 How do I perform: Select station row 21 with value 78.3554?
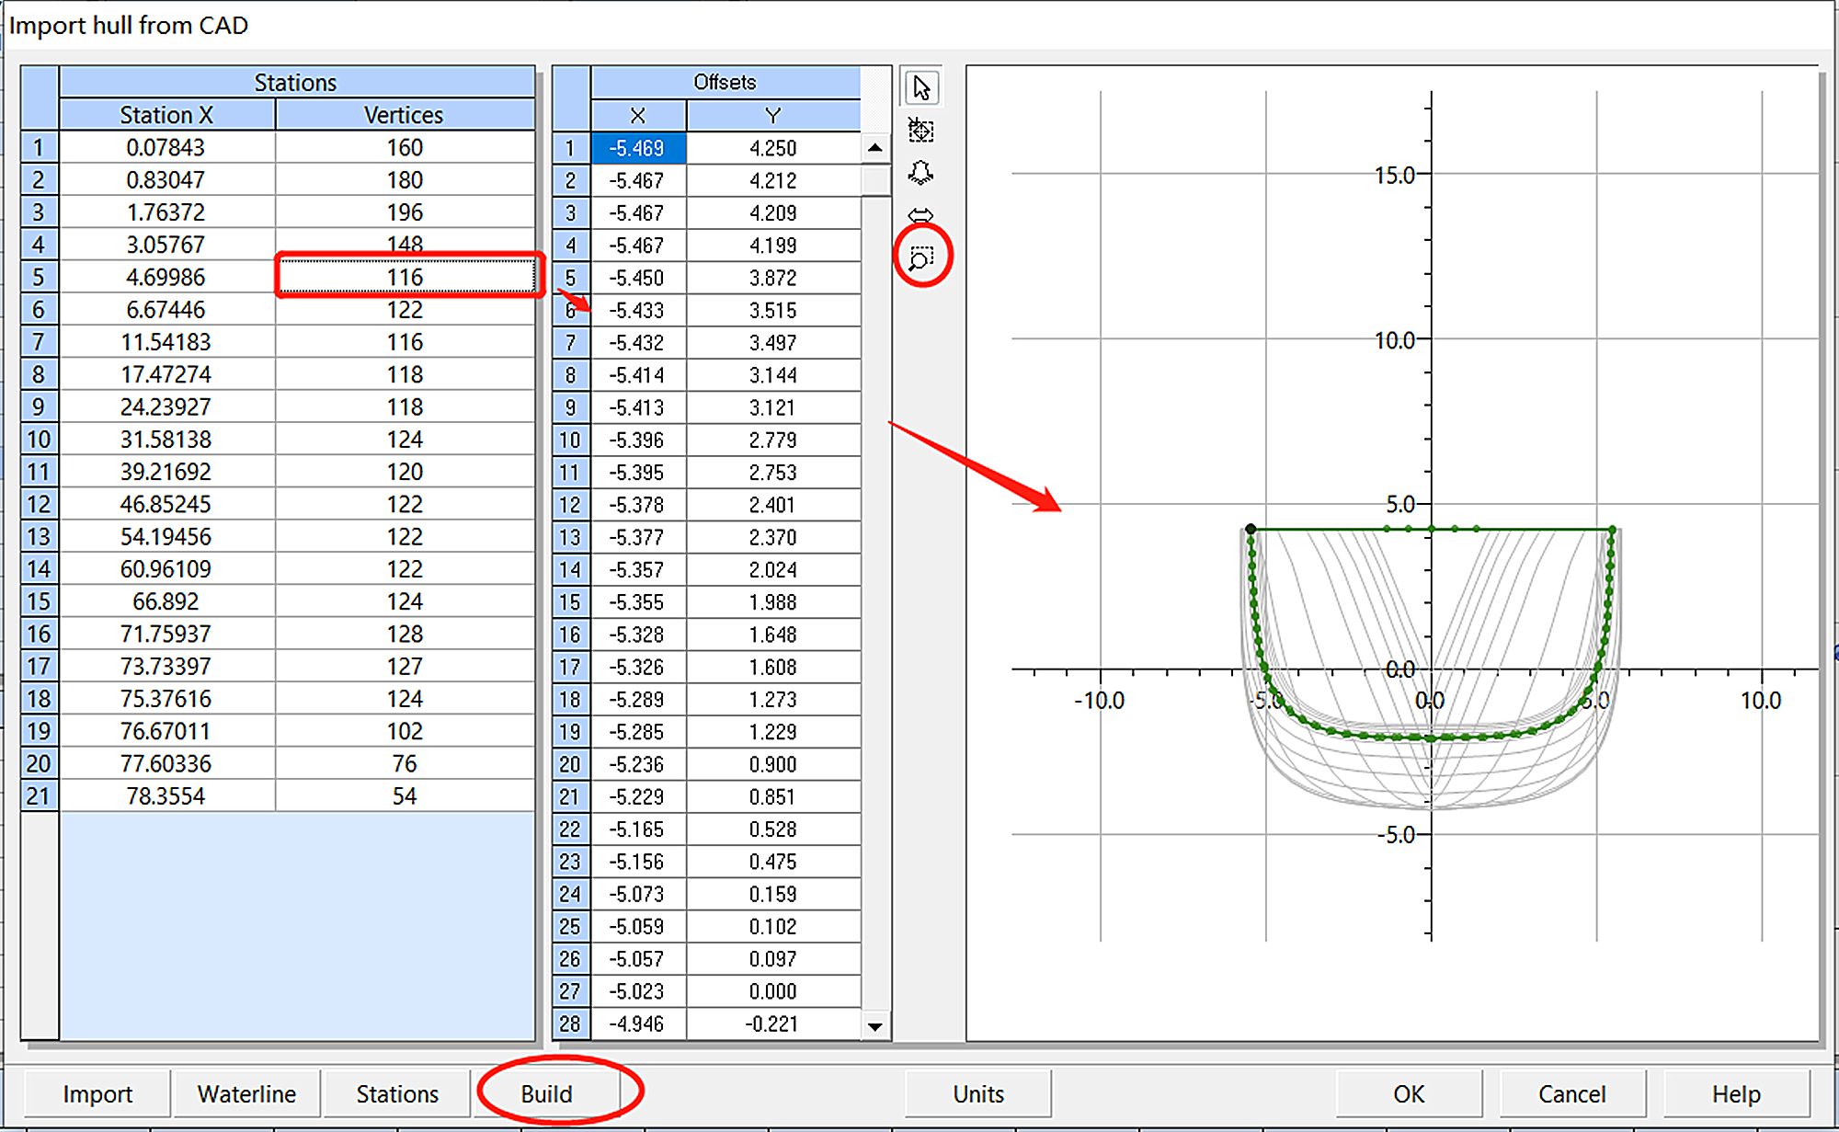click(166, 795)
